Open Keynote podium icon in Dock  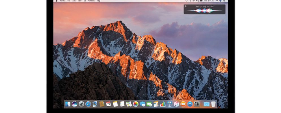coord(170,104)
